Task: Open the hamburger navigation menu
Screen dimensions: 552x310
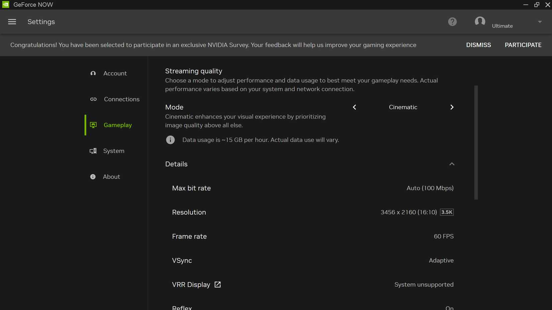Action: click(x=12, y=21)
